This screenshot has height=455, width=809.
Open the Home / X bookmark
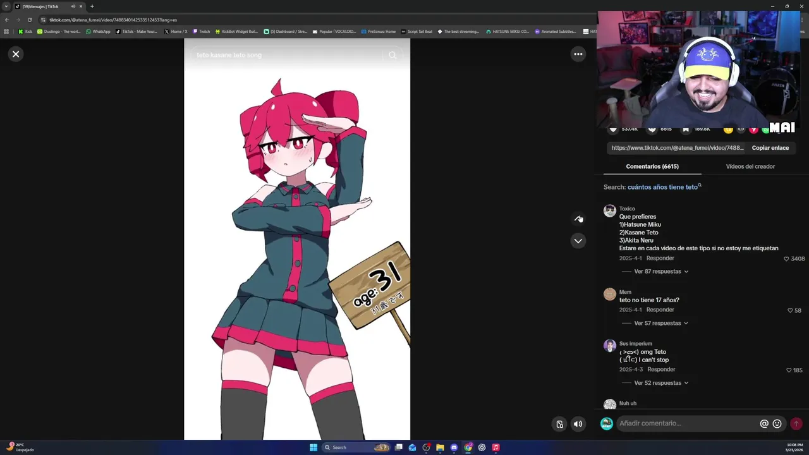pyautogui.click(x=176, y=32)
